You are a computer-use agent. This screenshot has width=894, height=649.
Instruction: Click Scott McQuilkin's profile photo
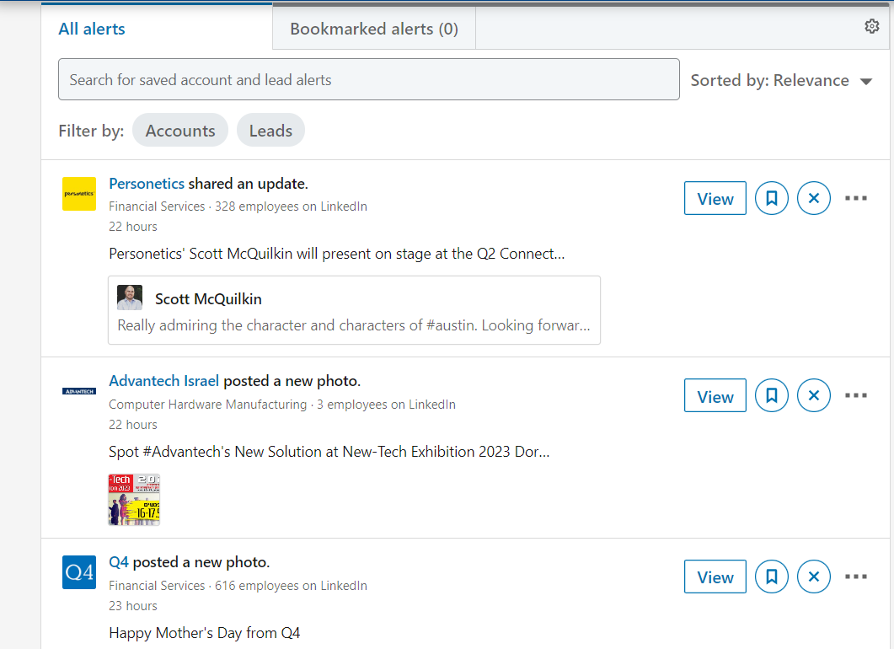click(x=130, y=298)
